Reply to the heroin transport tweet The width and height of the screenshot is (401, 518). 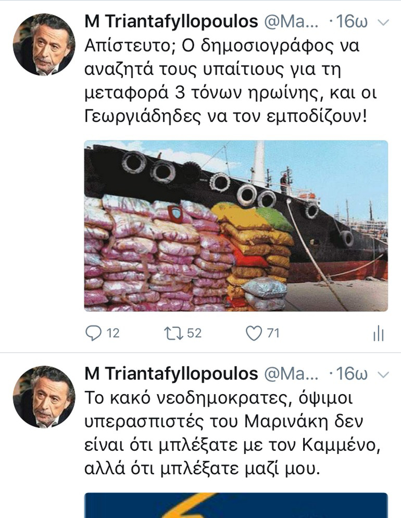[94, 333]
